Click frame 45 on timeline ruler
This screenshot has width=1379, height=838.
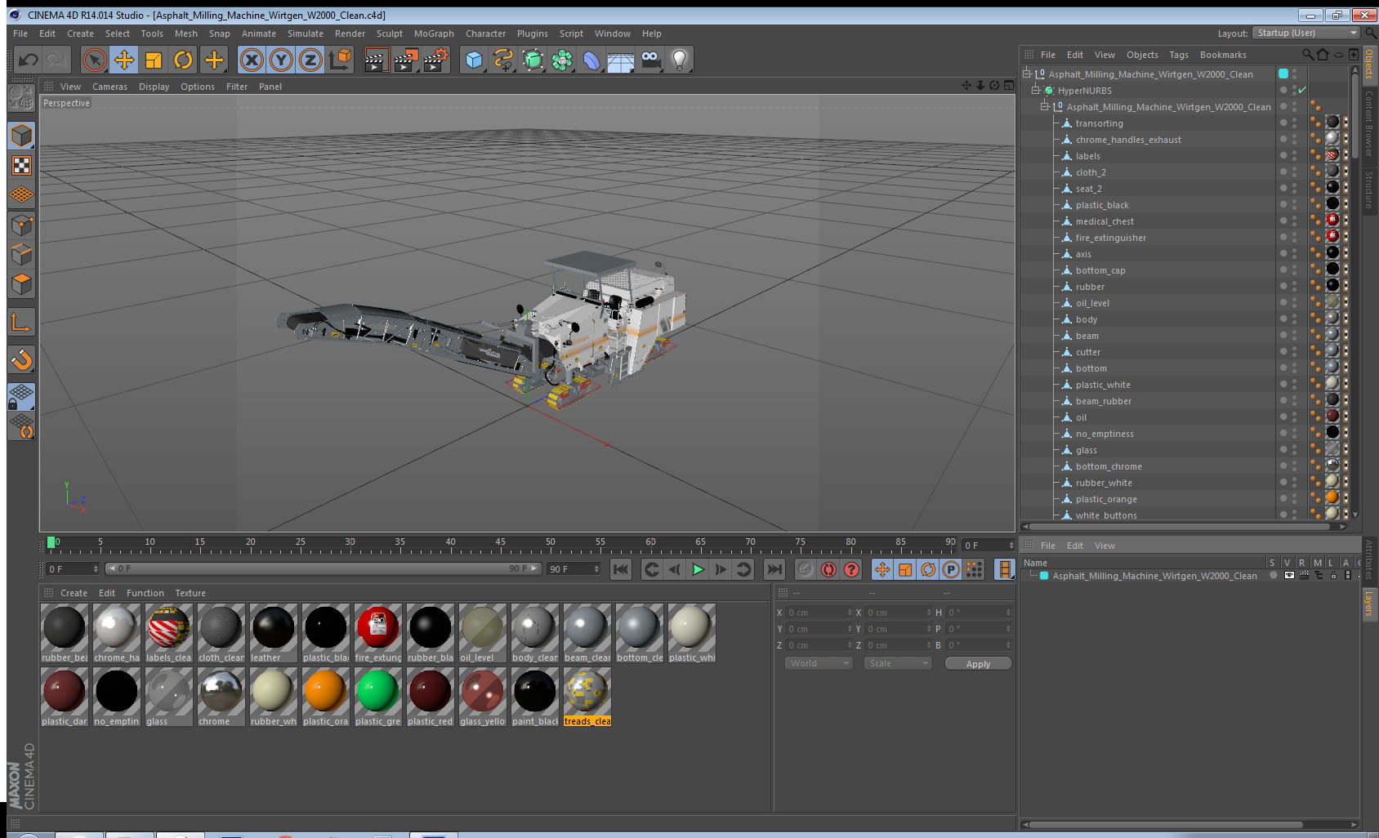click(500, 544)
